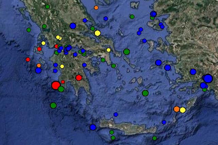Select the large green marker in the southern Ionian Sea

tap(53, 106)
